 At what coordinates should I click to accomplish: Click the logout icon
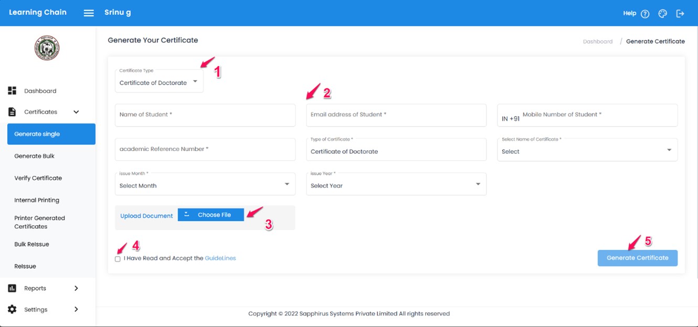coord(680,14)
